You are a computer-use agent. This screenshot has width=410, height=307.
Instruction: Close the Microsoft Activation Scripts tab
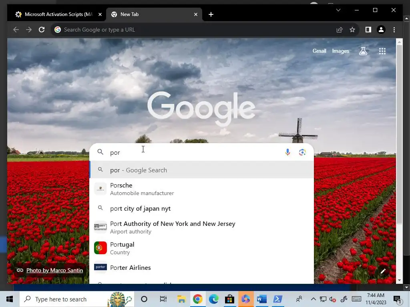pyautogui.click(x=100, y=14)
